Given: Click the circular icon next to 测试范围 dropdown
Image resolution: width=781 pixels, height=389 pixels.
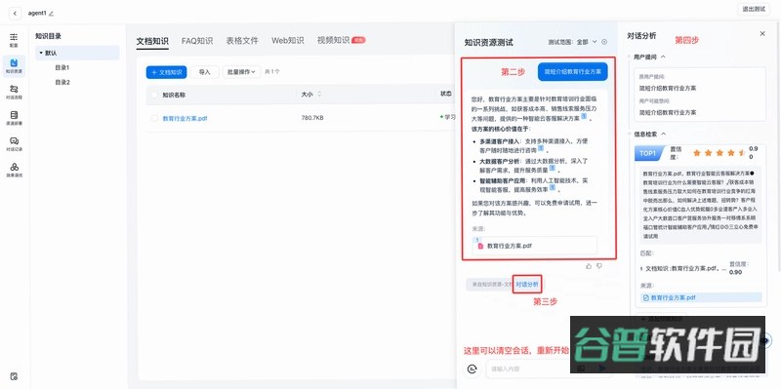Looking at the screenshot, I should pos(604,42).
